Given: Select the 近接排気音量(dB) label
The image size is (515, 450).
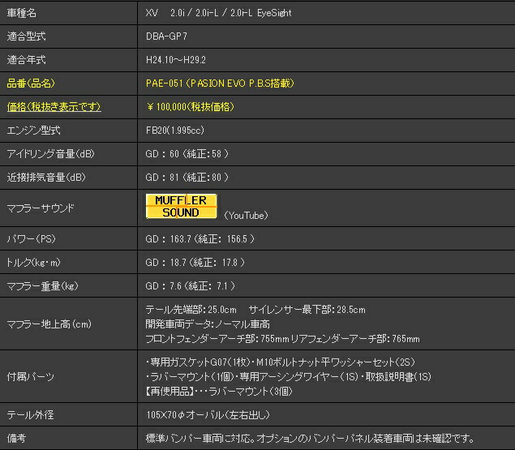Looking at the screenshot, I should pos(46,178).
